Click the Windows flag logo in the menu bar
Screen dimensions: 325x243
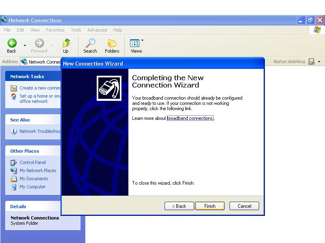[x=317, y=30]
